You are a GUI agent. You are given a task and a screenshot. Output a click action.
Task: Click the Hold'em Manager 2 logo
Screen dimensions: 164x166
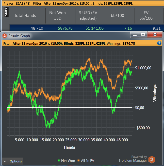(x=152, y=160)
